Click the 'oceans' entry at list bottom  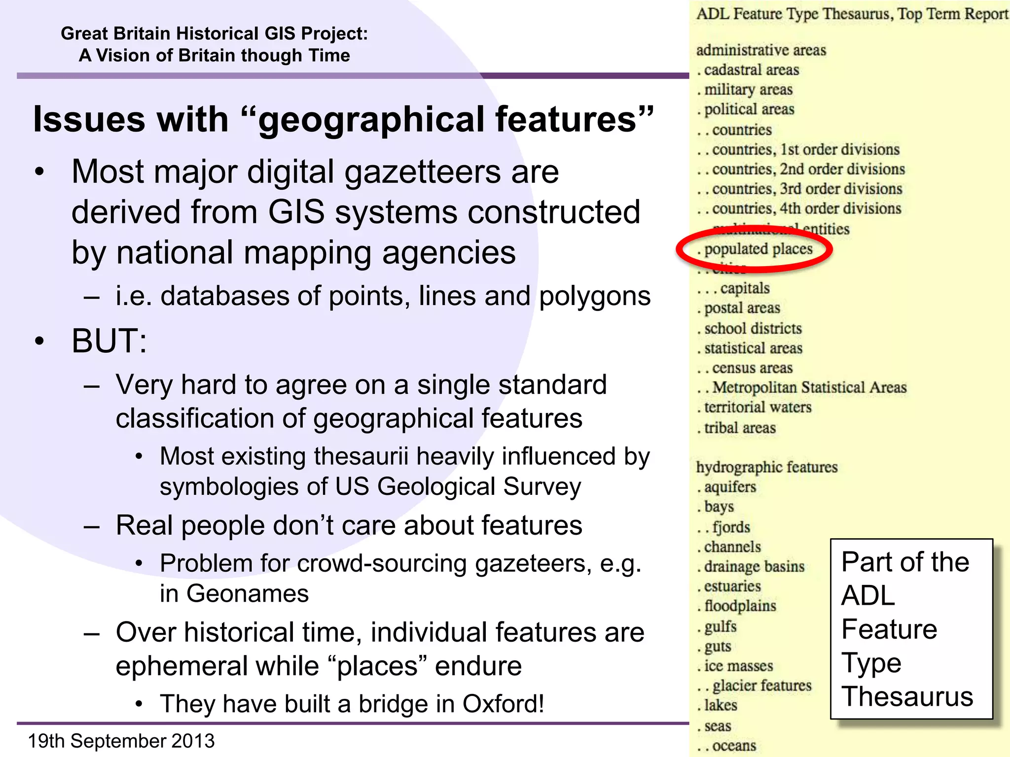point(734,746)
